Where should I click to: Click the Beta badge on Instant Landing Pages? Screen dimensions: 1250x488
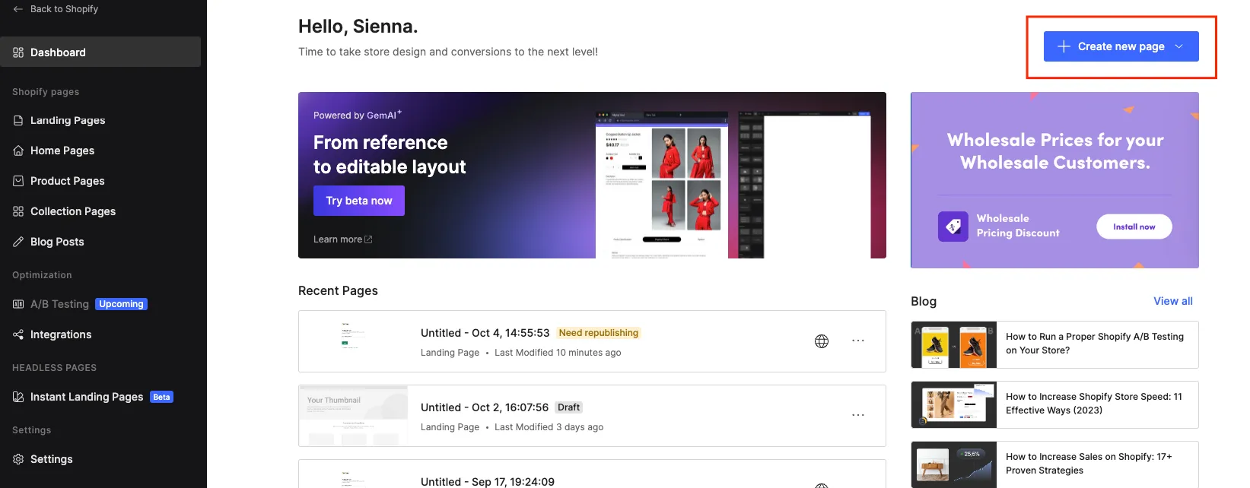pos(161,397)
